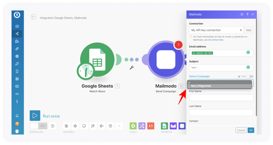The width and height of the screenshot is (273, 145).
Task: Click green icon in Email address field
Action: tap(248, 52)
